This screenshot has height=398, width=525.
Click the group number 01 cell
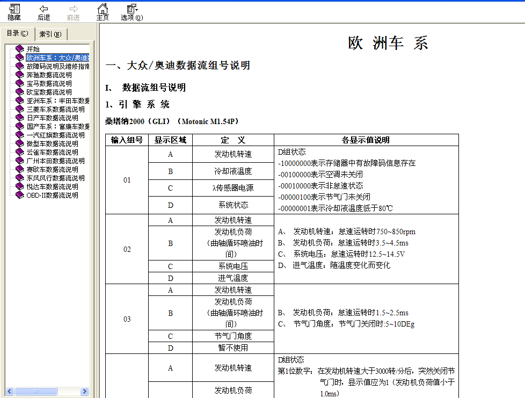tap(127, 180)
